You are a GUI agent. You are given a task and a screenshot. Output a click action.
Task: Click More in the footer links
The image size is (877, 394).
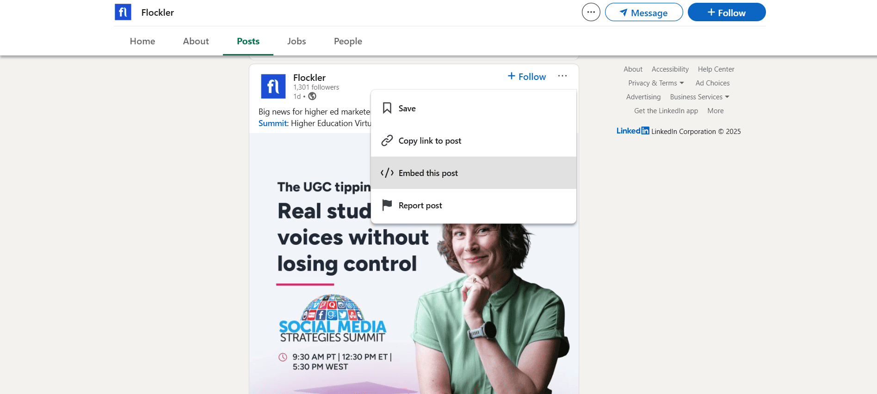point(715,111)
